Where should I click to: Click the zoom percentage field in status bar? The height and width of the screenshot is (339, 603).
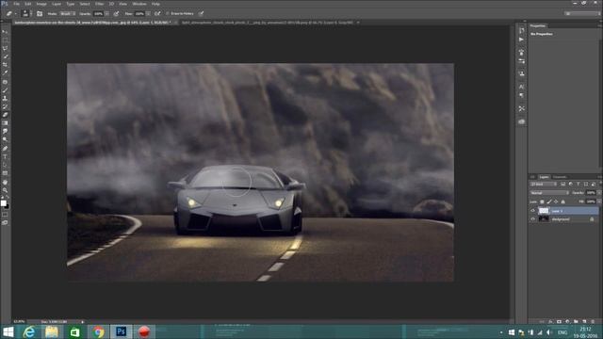[x=19, y=321]
